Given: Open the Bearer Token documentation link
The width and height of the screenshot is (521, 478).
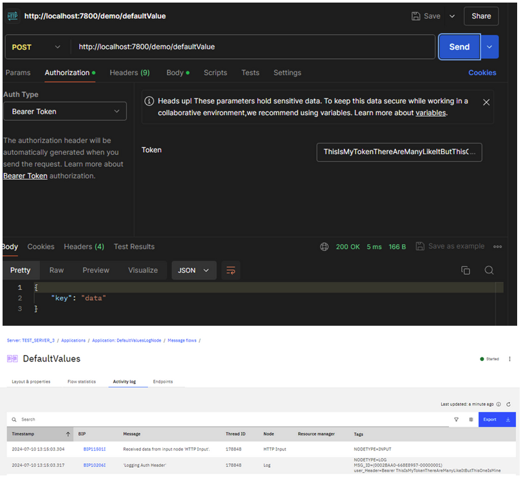Looking at the screenshot, I should pos(25,176).
